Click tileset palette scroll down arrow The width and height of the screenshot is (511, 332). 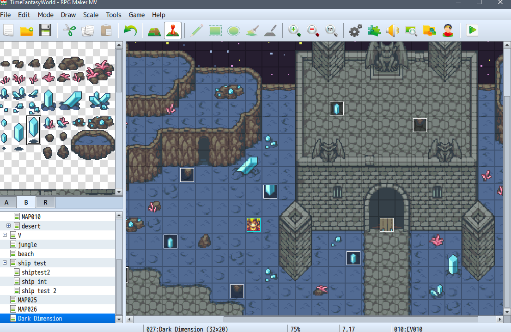pyautogui.click(x=119, y=192)
